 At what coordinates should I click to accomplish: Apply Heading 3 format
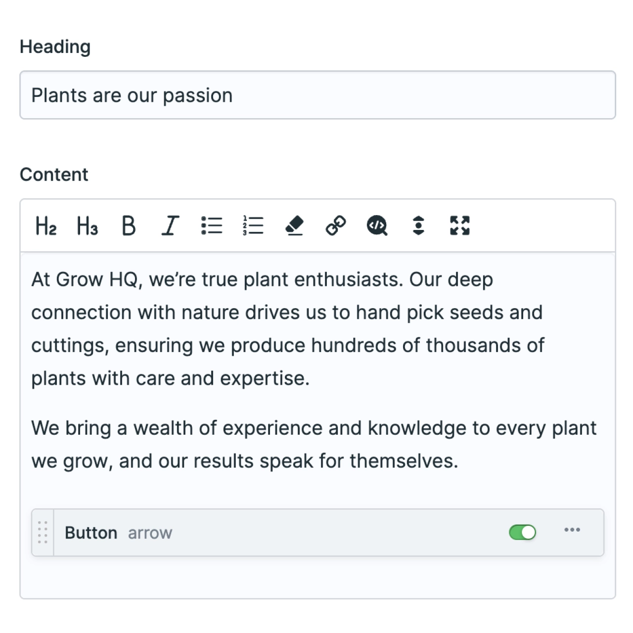(x=87, y=226)
